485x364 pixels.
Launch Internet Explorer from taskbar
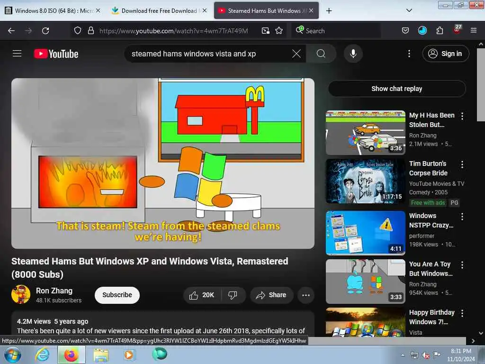tap(42, 355)
